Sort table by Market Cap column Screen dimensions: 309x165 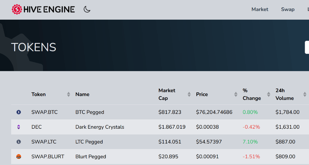coord(189,94)
